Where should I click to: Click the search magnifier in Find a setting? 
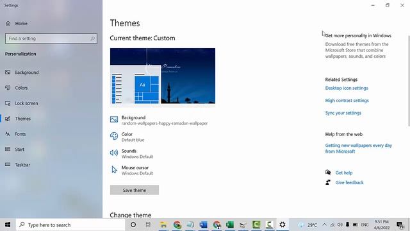click(x=92, y=38)
